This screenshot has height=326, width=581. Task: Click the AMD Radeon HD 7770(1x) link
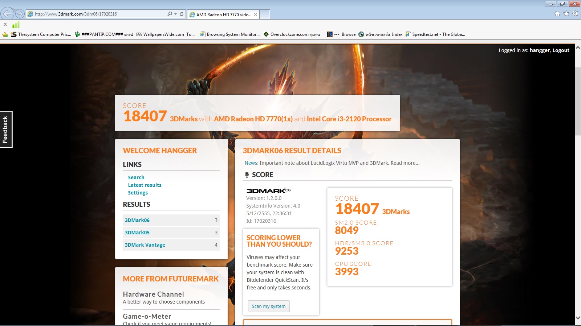[x=253, y=119]
